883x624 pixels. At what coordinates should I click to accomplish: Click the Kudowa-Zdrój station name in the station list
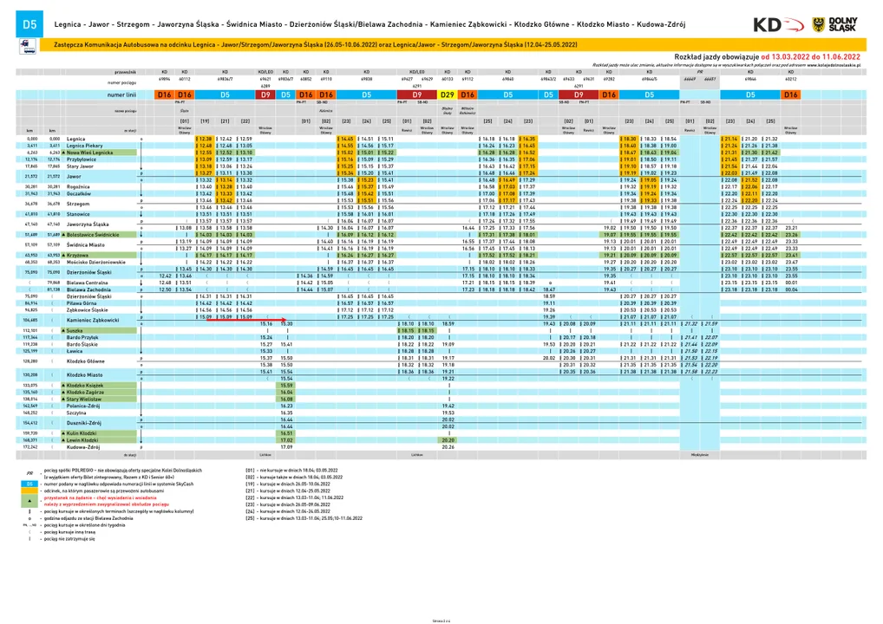tap(82, 446)
